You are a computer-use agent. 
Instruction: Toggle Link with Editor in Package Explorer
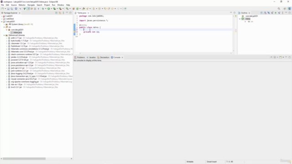tap(60, 13)
